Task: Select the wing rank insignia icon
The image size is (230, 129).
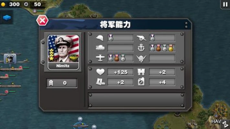Action: tap(141, 58)
